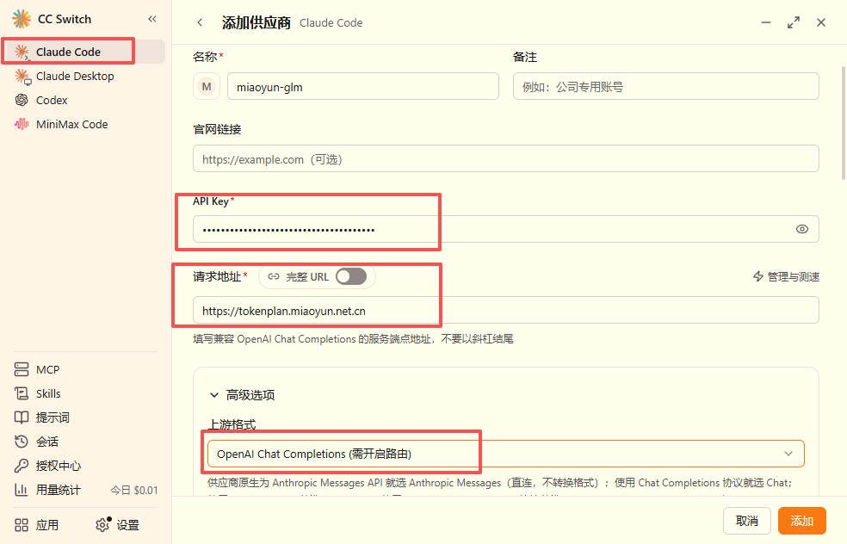
Task: Collapse the 高级选项 advanced options section
Action: pyautogui.click(x=242, y=395)
